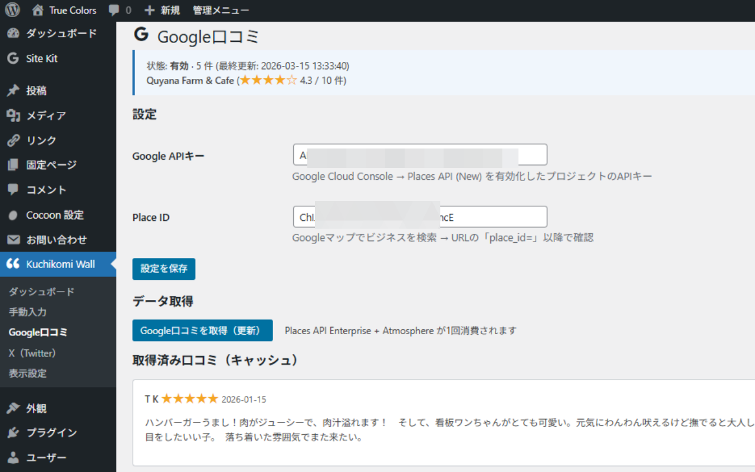Click inside the Place ID input field
This screenshot has width=755, height=472.
coord(419,216)
